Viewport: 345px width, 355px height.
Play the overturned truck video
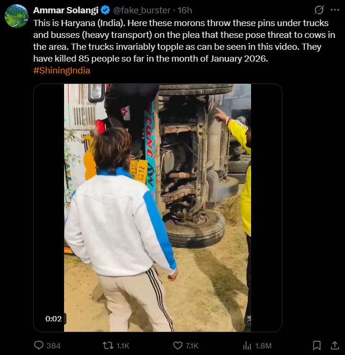click(x=158, y=208)
